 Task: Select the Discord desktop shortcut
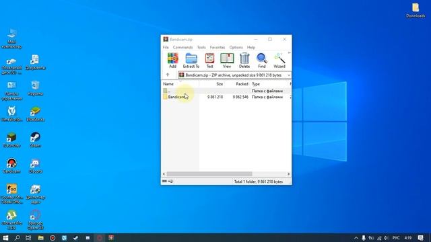click(x=35, y=166)
